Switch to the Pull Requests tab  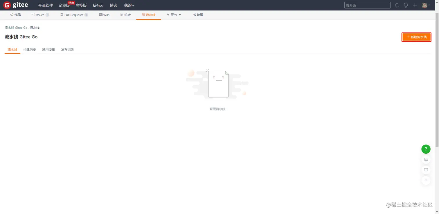(74, 15)
